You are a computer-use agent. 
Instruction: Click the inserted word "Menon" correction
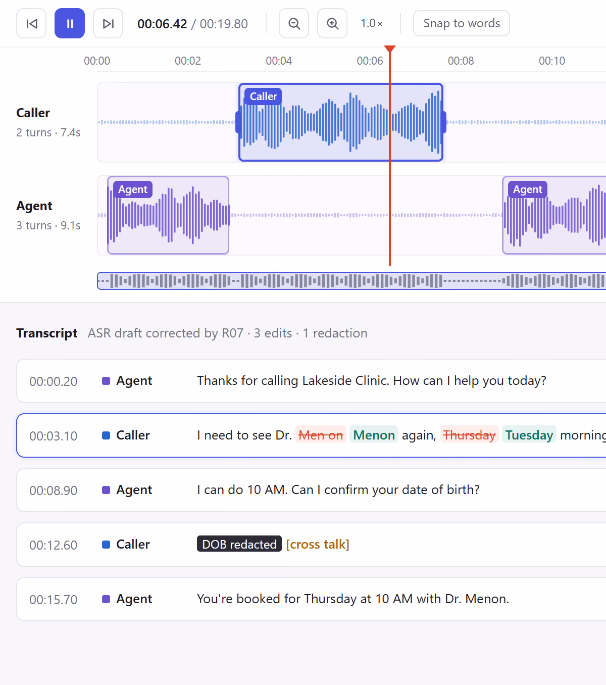[x=374, y=435]
